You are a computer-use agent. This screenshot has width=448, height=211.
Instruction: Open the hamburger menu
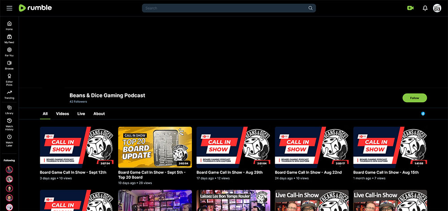tap(9, 8)
